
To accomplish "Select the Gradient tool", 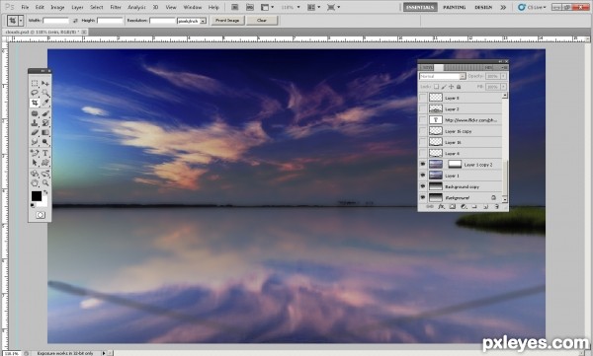I will click(x=45, y=132).
